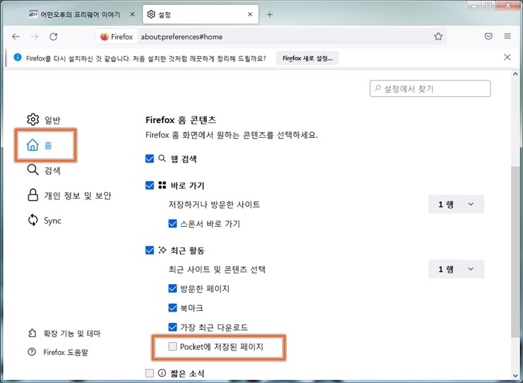The height and width of the screenshot is (383, 523).
Task: Toggle 가장 최근 다운로드 checkbox
Action: click(172, 327)
